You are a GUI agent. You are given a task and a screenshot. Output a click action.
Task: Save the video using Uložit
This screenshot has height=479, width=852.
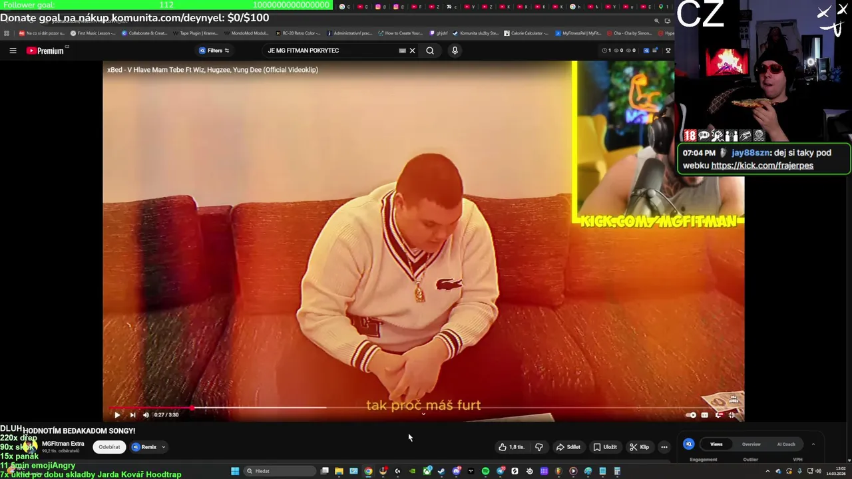(605, 447)
